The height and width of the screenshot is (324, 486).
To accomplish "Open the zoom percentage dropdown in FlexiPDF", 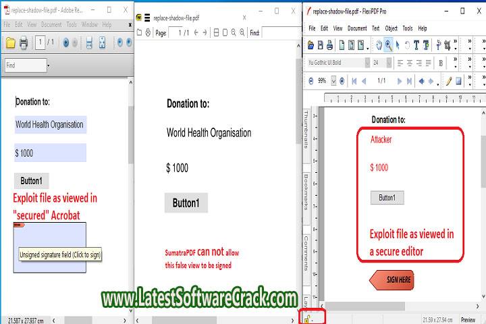I will tap(333, 81).
